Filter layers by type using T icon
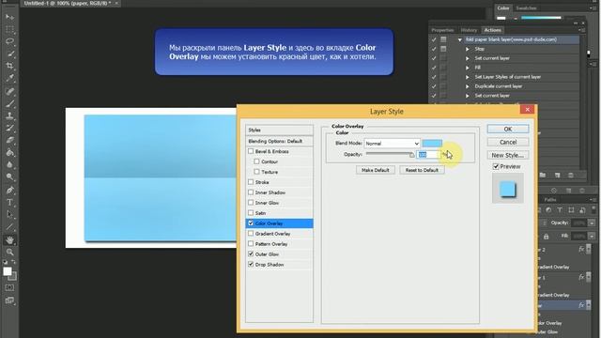The image size is (601, 338). point(560,210)
